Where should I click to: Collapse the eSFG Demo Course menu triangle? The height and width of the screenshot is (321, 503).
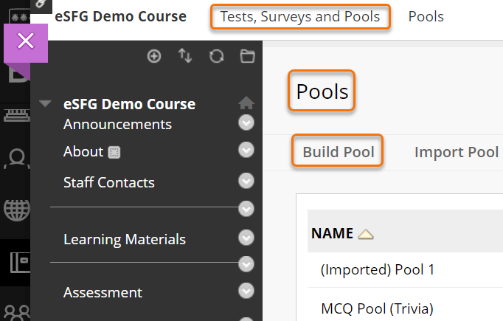coord(46,104)
